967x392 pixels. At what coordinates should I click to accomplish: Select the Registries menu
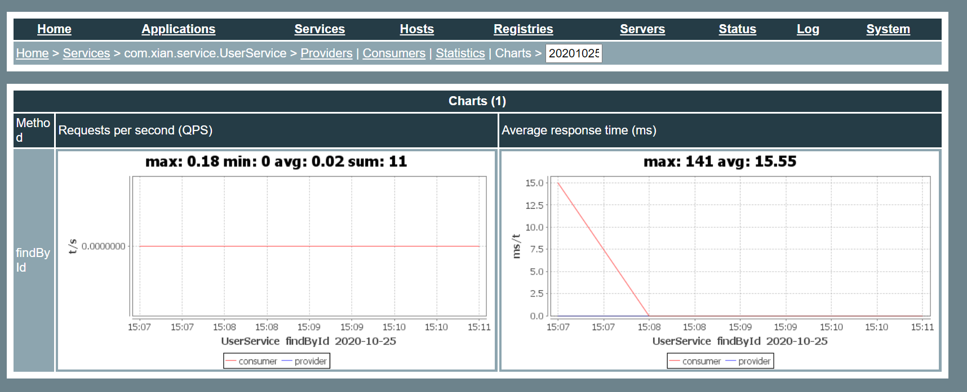(523, 29)
